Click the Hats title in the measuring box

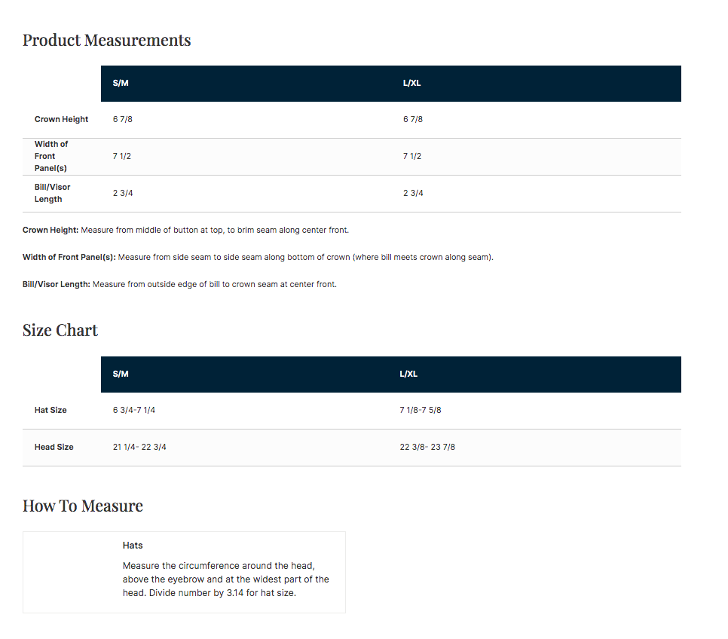(133, 545)
